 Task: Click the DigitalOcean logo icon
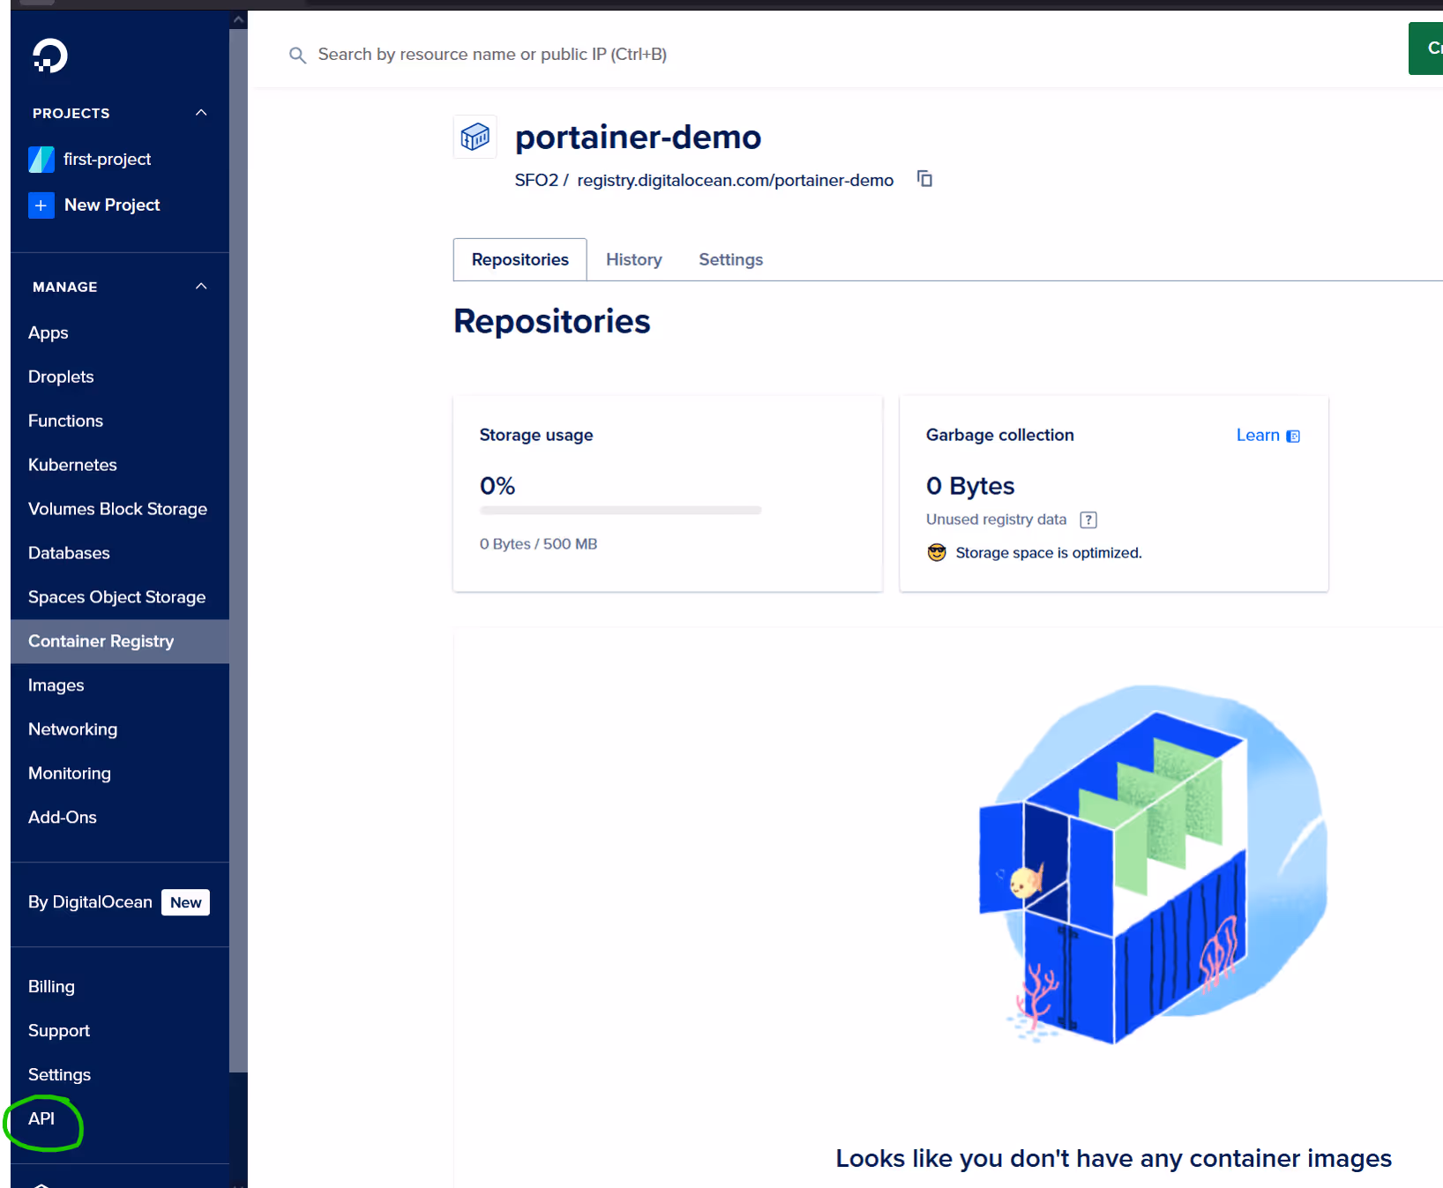50,56
